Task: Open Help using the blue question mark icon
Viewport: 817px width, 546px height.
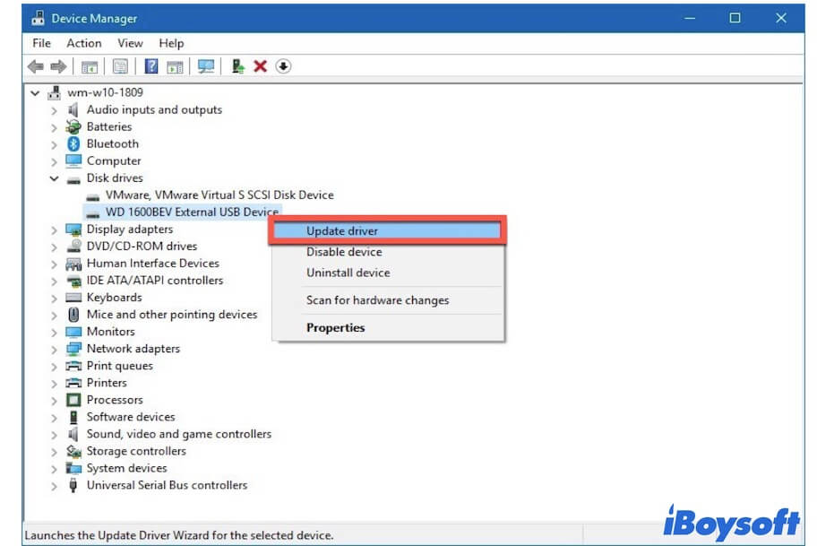Action: click(x=150, y=65)
